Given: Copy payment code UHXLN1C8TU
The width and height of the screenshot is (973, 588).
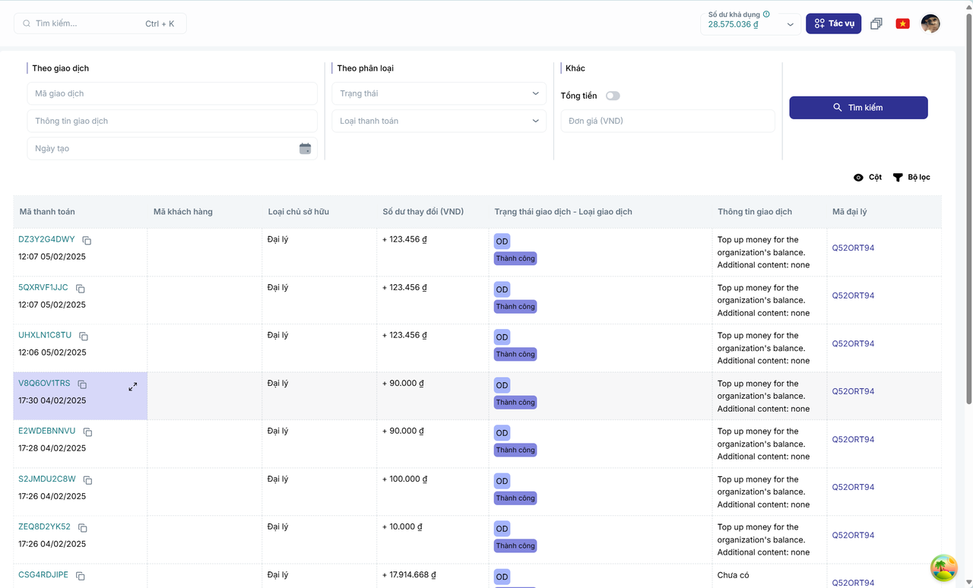Looking at the screenshot, I should (x=84, y=337).
